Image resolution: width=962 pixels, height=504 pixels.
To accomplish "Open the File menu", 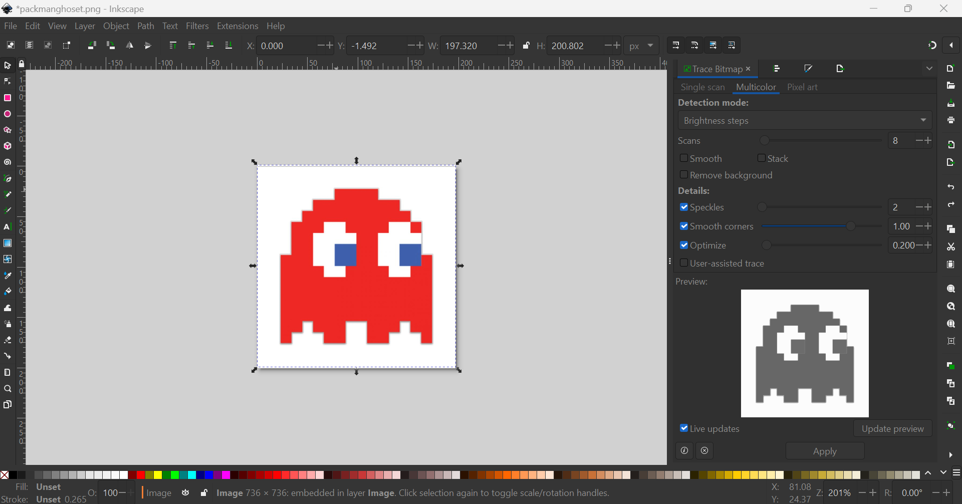I will 11,26.
